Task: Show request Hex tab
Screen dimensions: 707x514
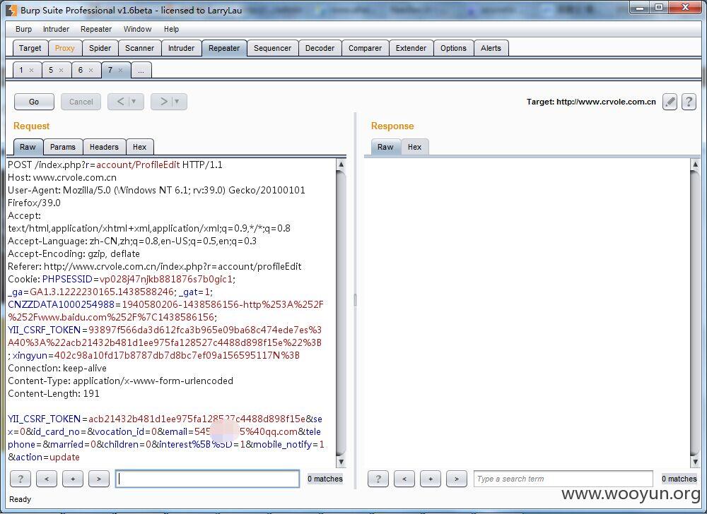Action: point(140,147)
